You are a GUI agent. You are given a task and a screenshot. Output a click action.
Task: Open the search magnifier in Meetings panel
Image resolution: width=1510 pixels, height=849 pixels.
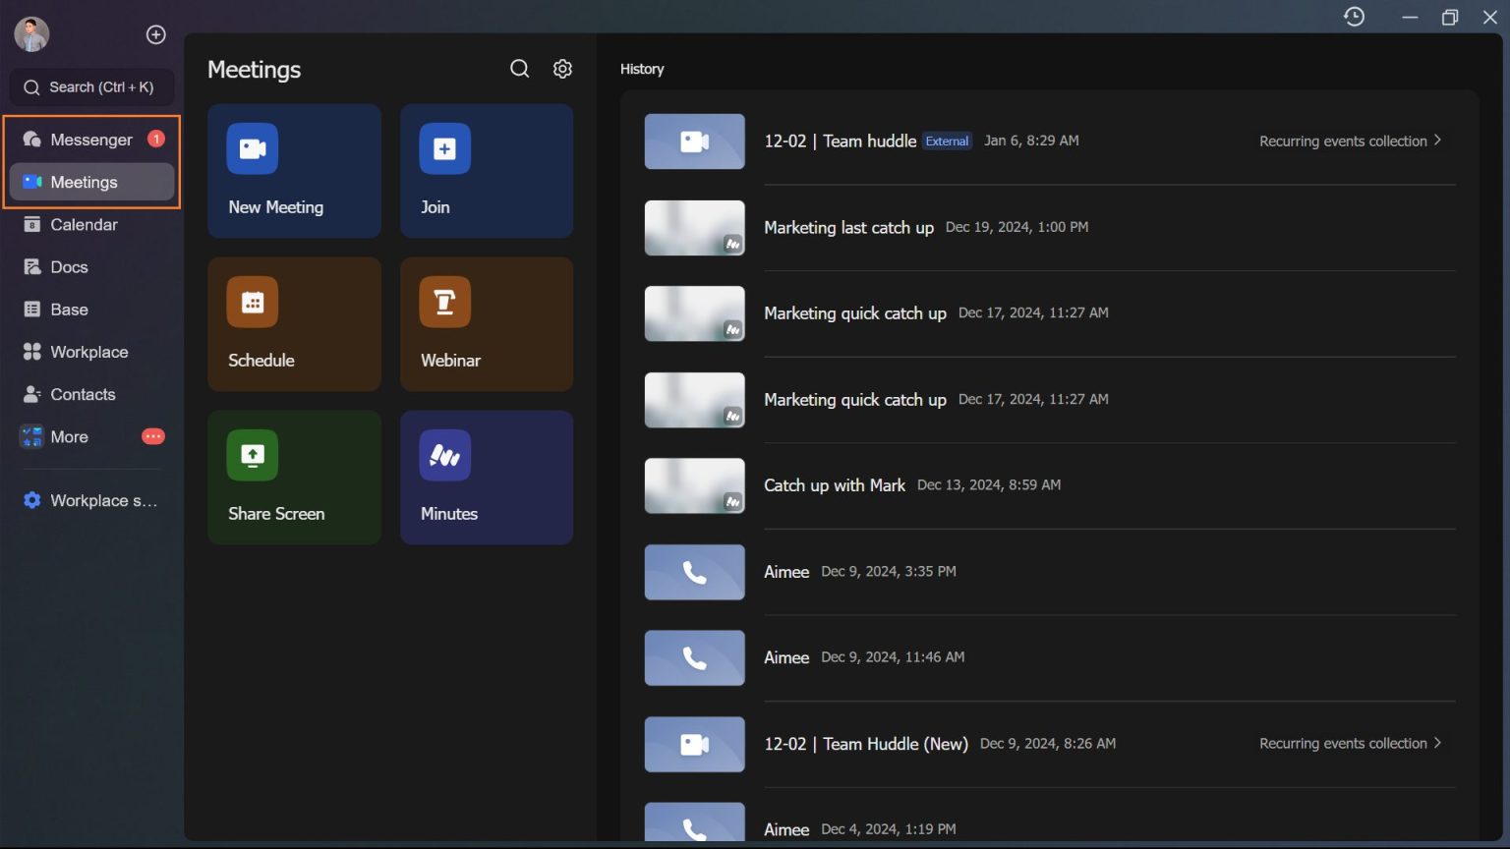[x=519, y=68]
